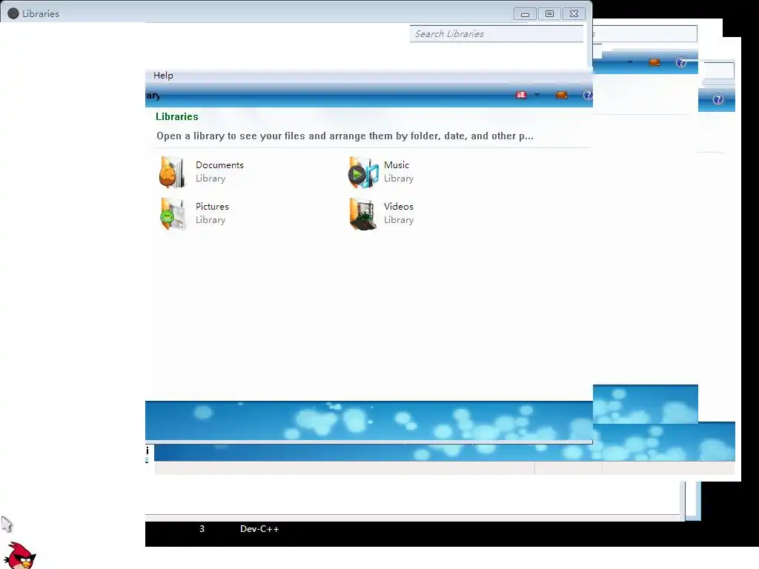
Task: Close the Libraries window
Action: click(x=574, y=14)
